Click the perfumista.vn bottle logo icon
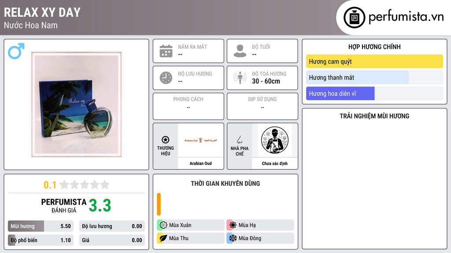This screenshot has width=451, height=253. click(x=354, y=18)
